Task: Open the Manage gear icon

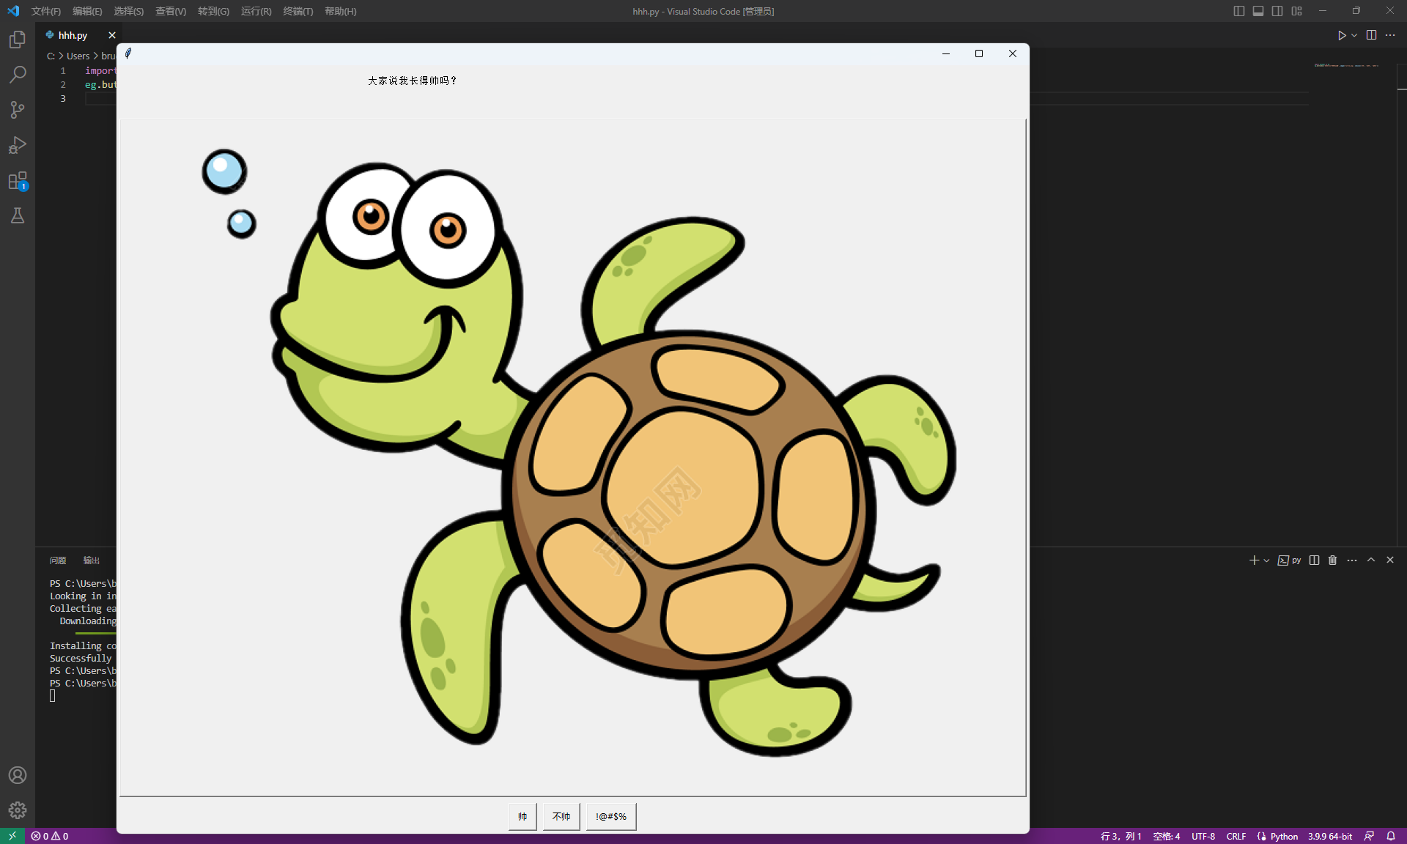Action: (18, 810)
